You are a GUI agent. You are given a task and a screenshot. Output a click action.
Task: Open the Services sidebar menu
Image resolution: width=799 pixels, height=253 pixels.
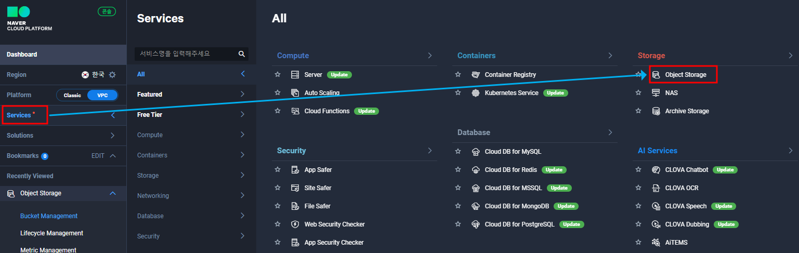click(63, 115)
